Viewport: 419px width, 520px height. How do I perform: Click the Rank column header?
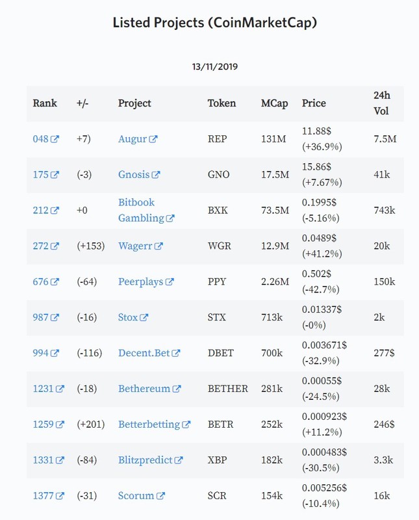45,103
